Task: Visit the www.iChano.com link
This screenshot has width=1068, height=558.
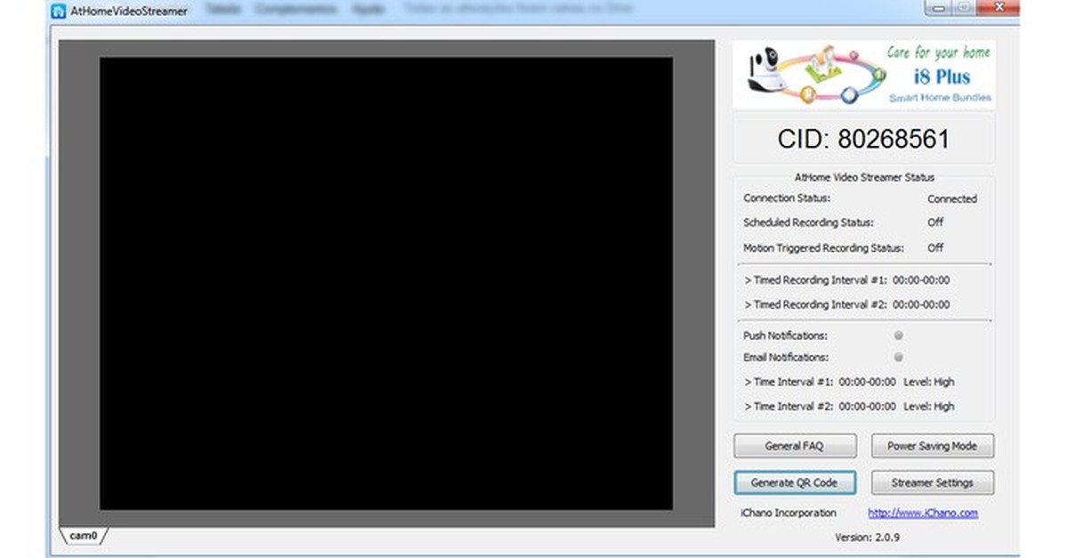Action: coord(922,513)
